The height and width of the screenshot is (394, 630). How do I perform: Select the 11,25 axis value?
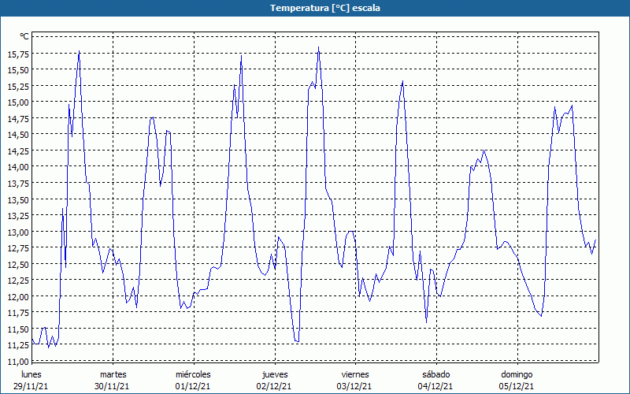click(x=18, y=345)
